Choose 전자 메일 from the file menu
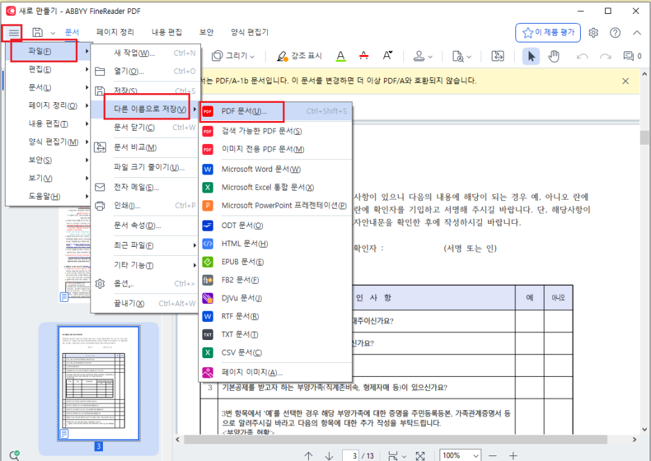Screen dimensions: 651x461 [145, 188]
